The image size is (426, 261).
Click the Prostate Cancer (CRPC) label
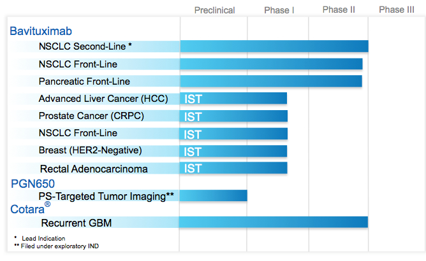pos(91,116)
